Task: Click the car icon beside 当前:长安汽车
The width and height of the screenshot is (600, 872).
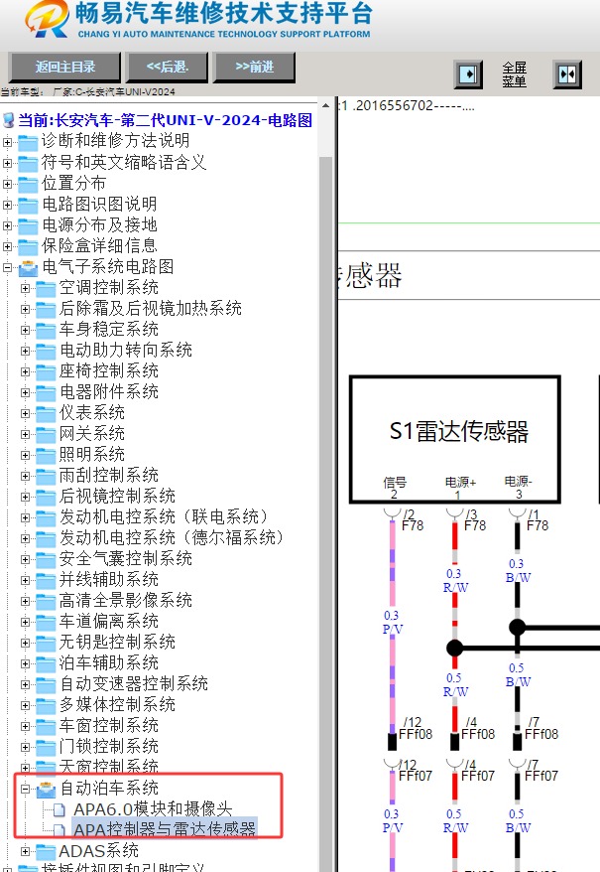Action: pos(9,120)
